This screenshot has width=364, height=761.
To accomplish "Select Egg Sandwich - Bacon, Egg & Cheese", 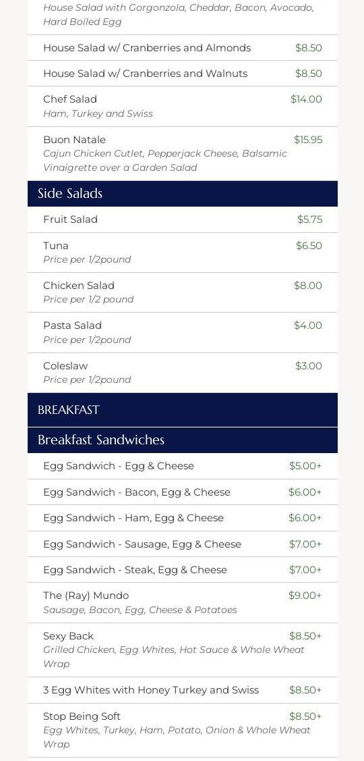I will point(182,492).
